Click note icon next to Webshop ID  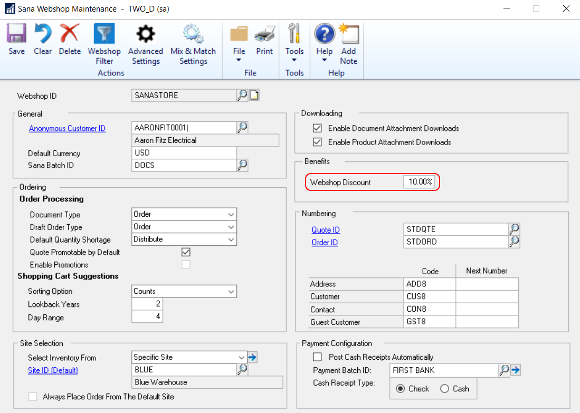[x=254, y=95]
